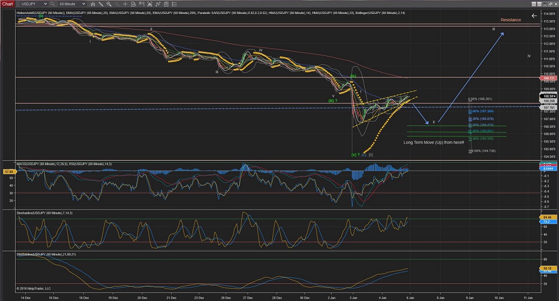Click the white left arrow near Resistance
This screenshot has height=301, width=559.
point(535,16)
